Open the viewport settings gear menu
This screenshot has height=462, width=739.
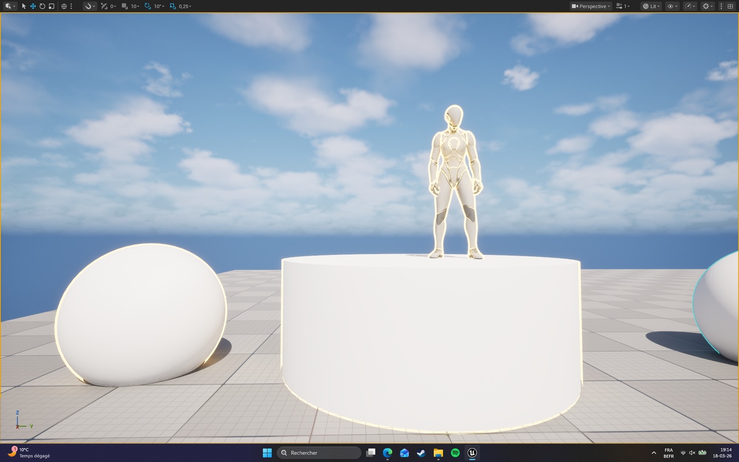click(x=708, y=6)
